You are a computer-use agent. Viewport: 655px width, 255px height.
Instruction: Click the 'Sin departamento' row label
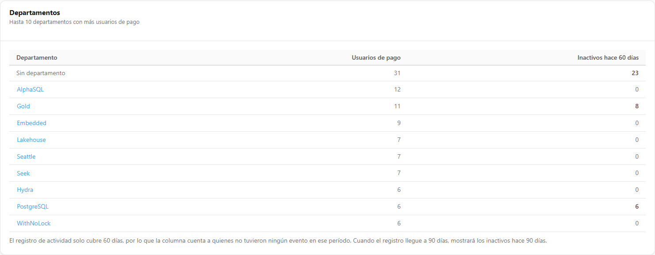click(x=41, y=73)
